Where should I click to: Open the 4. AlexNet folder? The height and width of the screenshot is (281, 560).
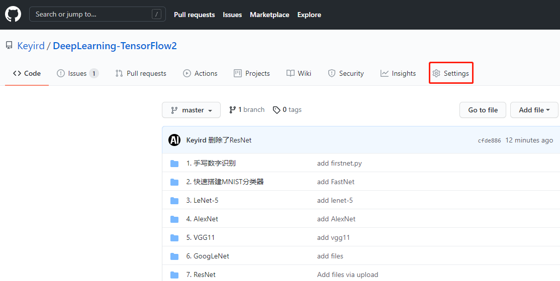coord(202,219)
